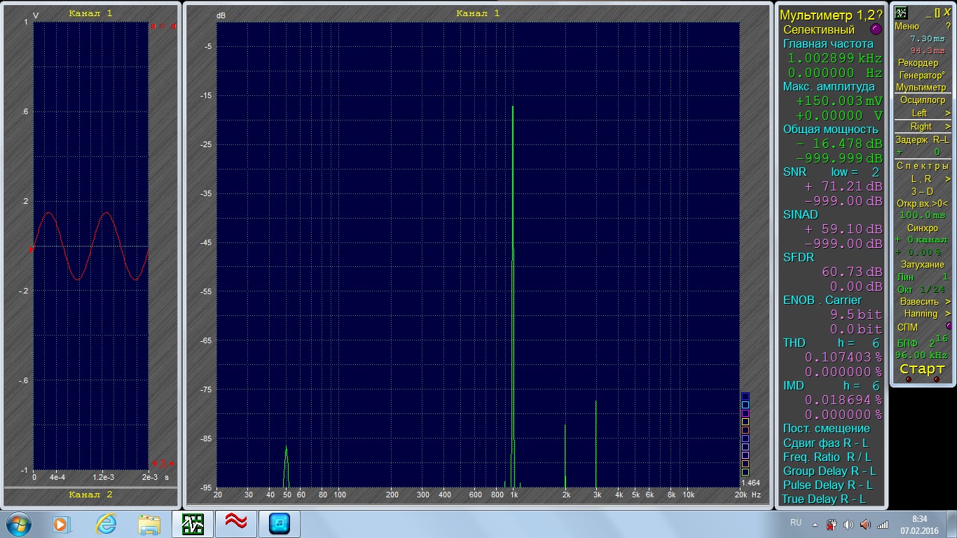
Task: Click the SpectraPLUS taskbar button
Action: (193, 523)
